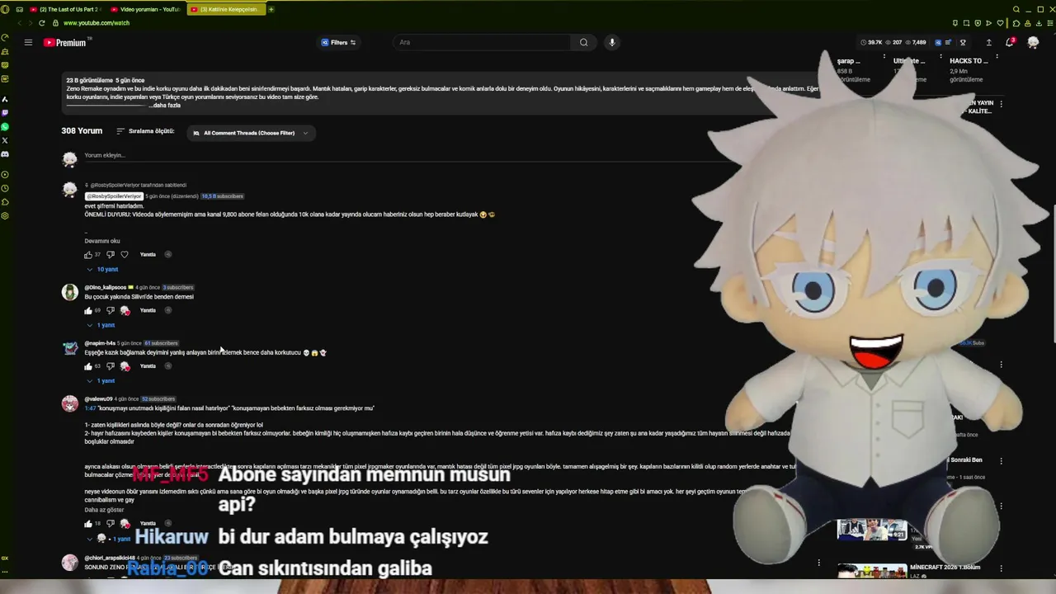Open the tab search magnifier in title bar

click(1016, 9)
